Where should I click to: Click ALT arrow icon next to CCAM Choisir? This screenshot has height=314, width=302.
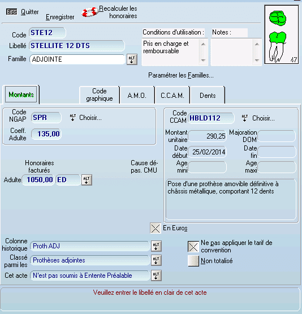pos(245,118)
